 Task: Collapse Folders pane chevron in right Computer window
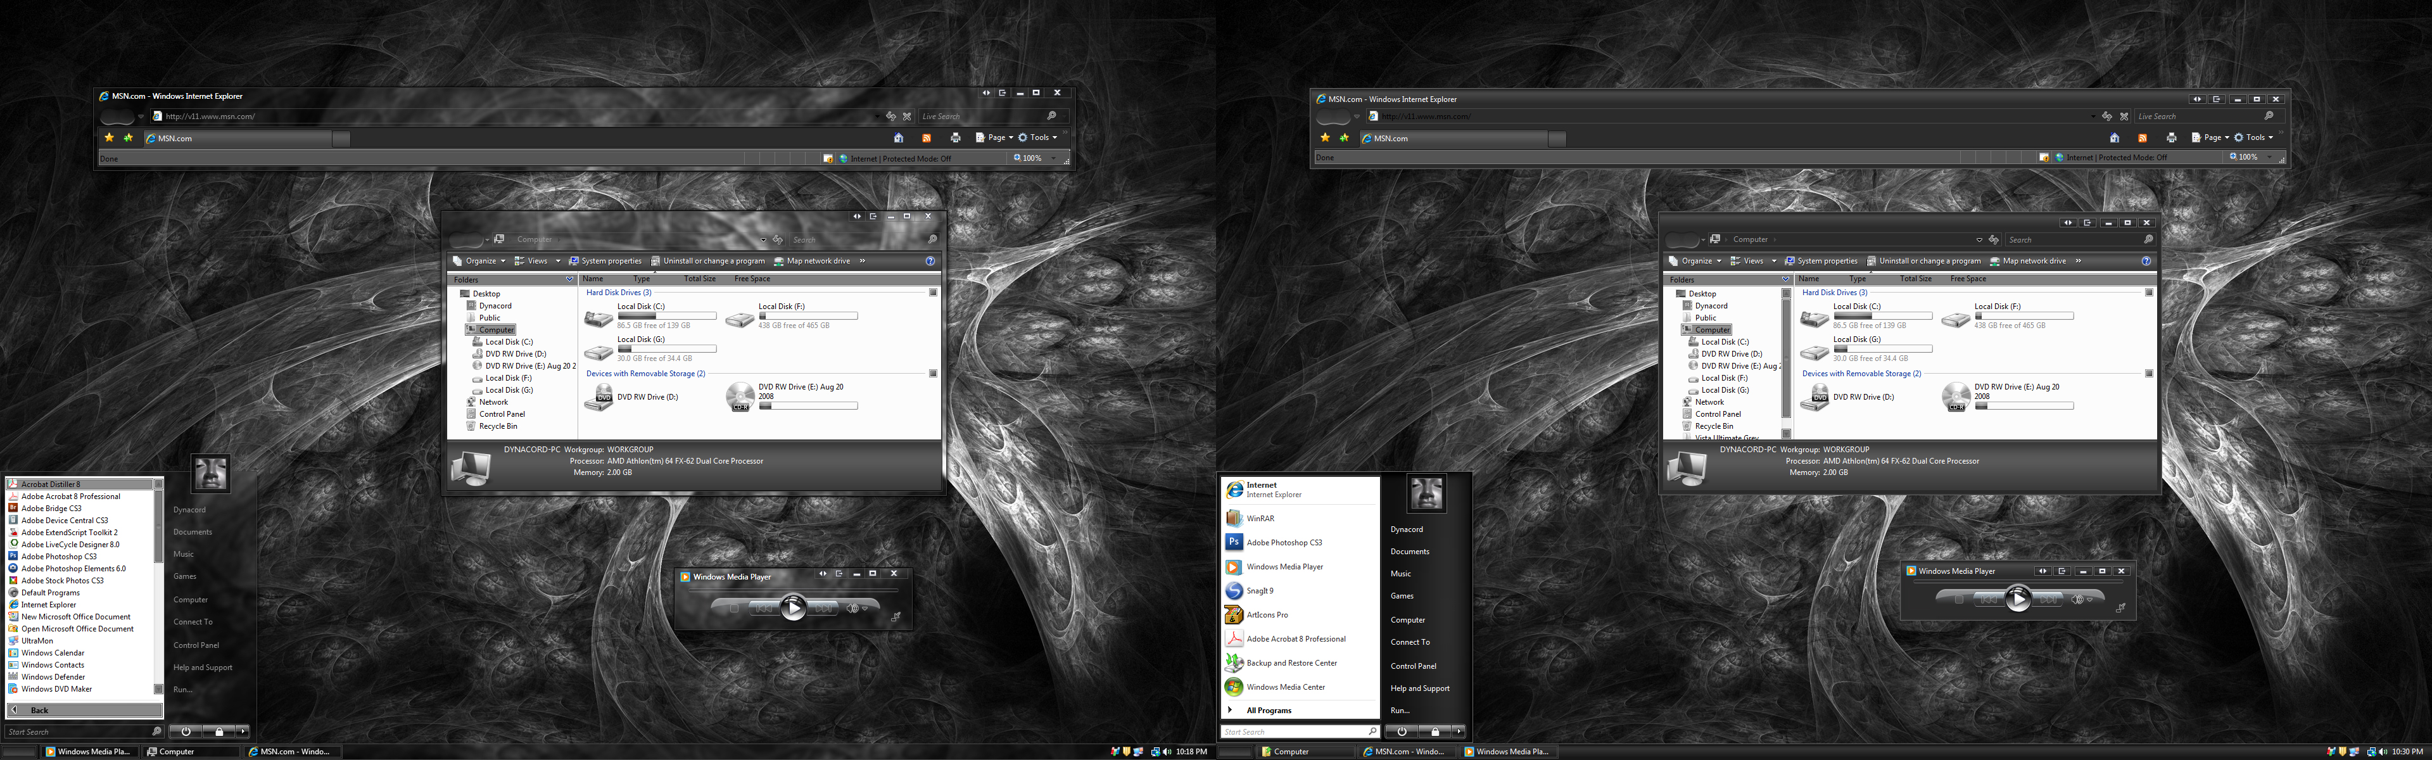point(1785,279)
